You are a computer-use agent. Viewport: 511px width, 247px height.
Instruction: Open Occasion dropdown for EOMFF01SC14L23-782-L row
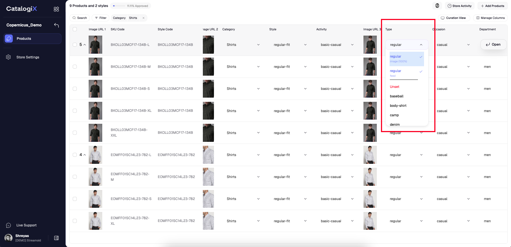point(468,155)
